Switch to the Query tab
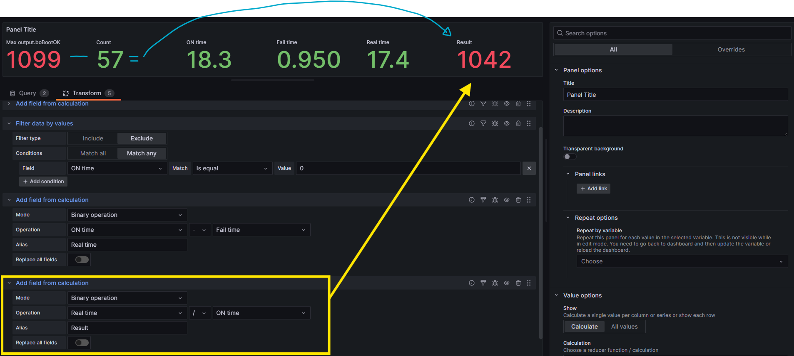The image size is (794, 356). tap(29, 93)
